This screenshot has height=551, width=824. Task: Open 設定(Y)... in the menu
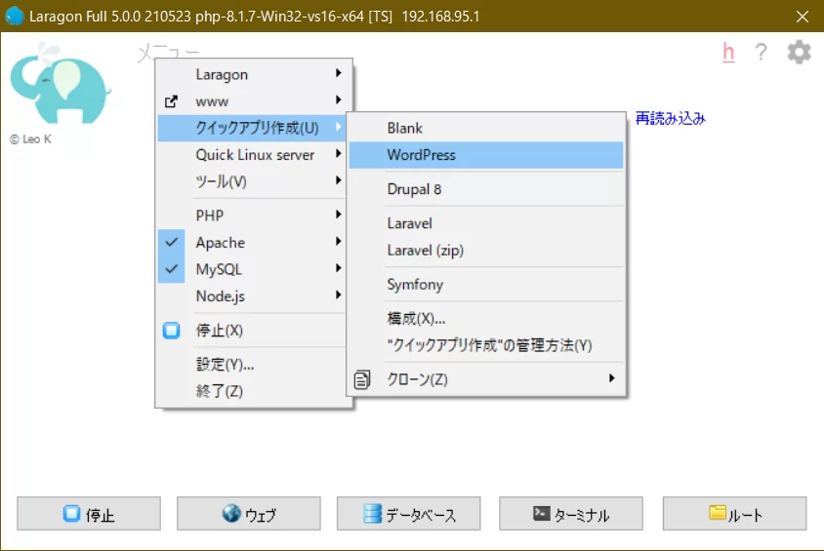coord(252,364)
